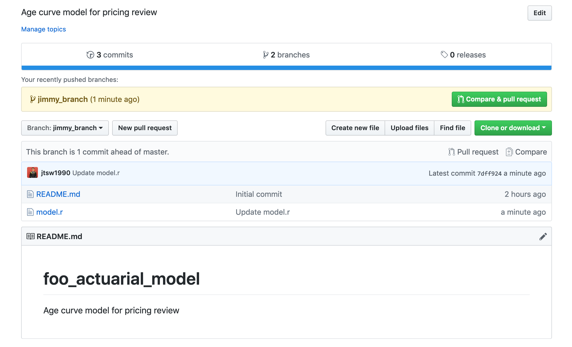Expand the Clone or download menu

(513, 128)
